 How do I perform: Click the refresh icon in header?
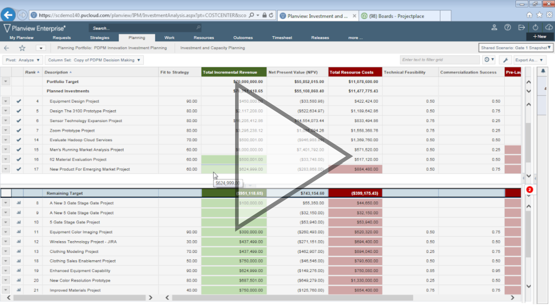(535, 27)
